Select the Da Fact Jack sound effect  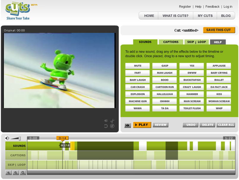pyautogui.click(x=219, y=87)
